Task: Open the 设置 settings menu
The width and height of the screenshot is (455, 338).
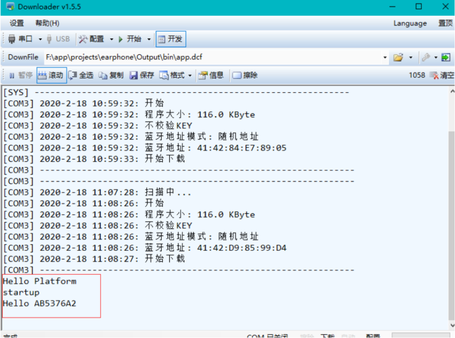Action: [17, 23]
